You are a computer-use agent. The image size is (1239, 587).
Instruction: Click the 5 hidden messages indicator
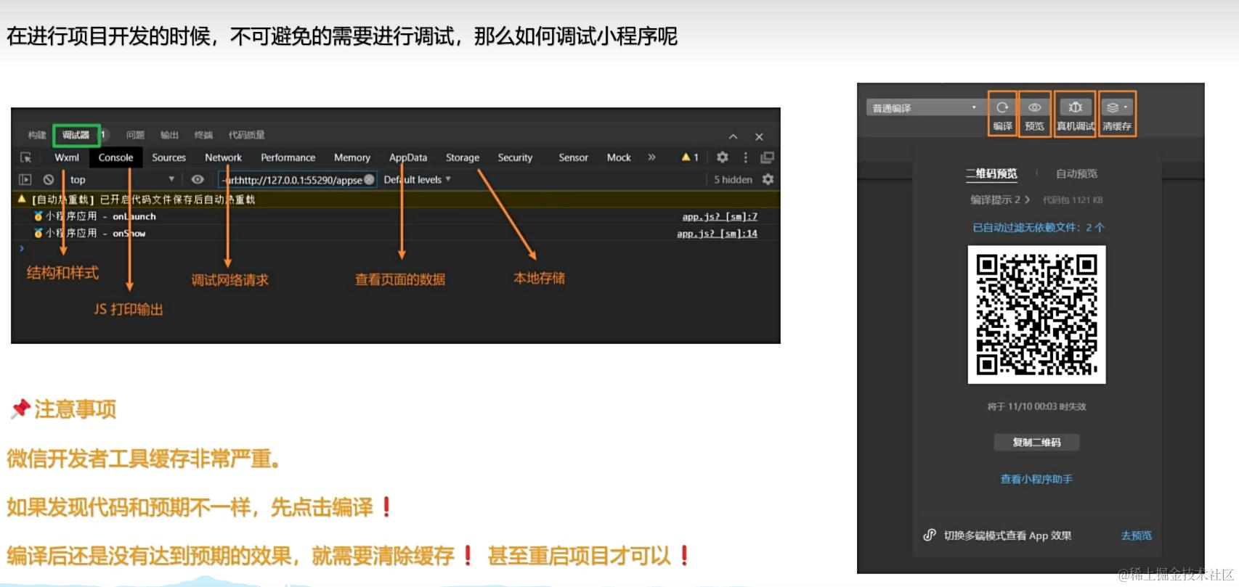click(x=733, y=179)
